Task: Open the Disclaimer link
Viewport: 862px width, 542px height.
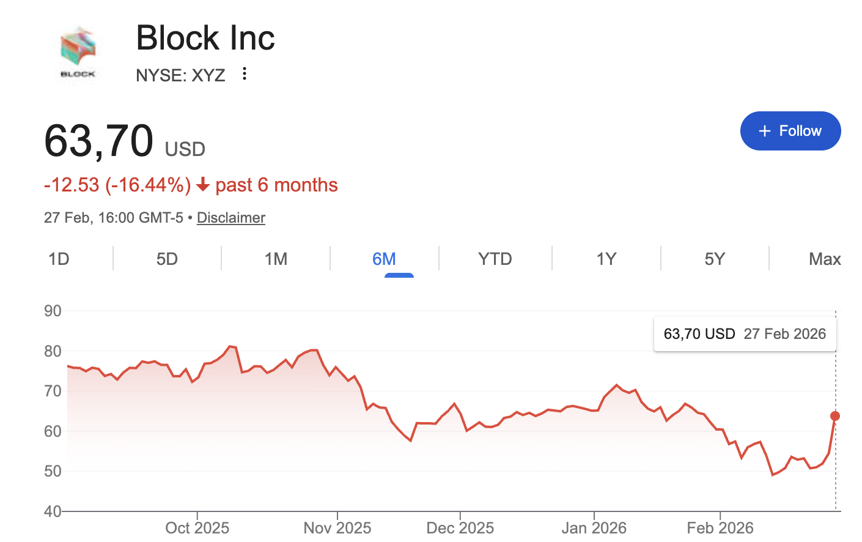Action: click(230, 218)
